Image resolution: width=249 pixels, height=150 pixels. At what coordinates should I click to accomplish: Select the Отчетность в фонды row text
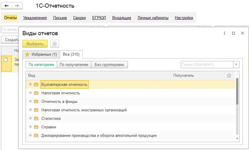click(59, 101)
